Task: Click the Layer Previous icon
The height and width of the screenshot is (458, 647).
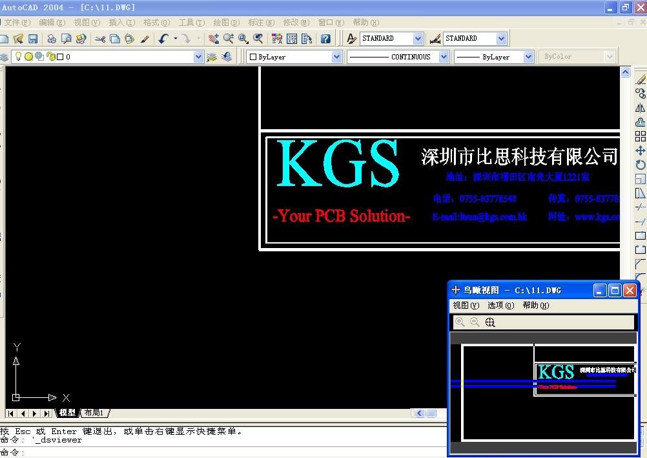Action: click(x=227, y=57)
